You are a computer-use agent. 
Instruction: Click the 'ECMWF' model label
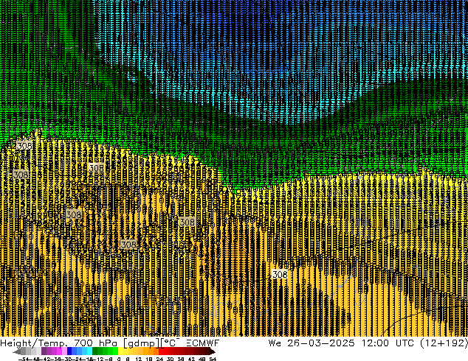(203, 343)
